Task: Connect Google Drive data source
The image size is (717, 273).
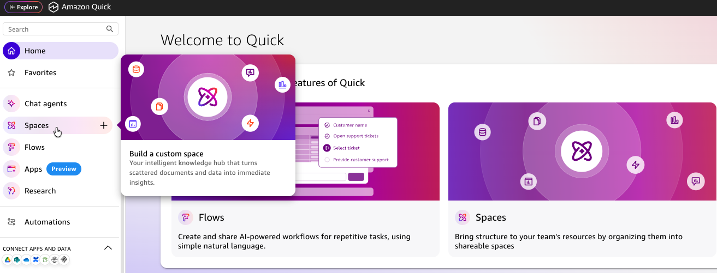Action: click(8, 260)
